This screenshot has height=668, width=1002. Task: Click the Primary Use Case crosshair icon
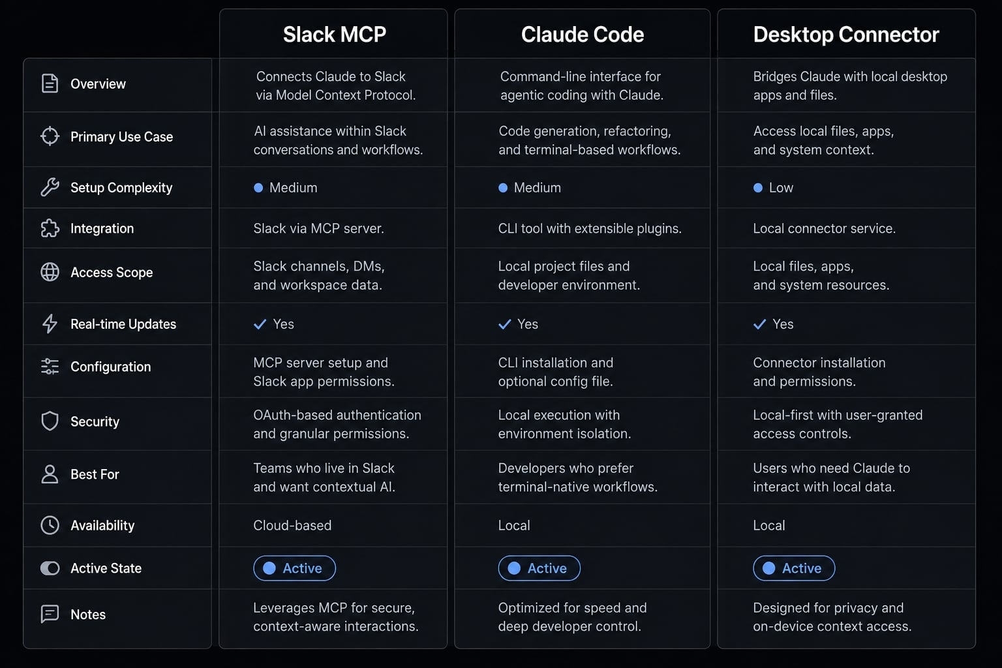pos(50,136)
